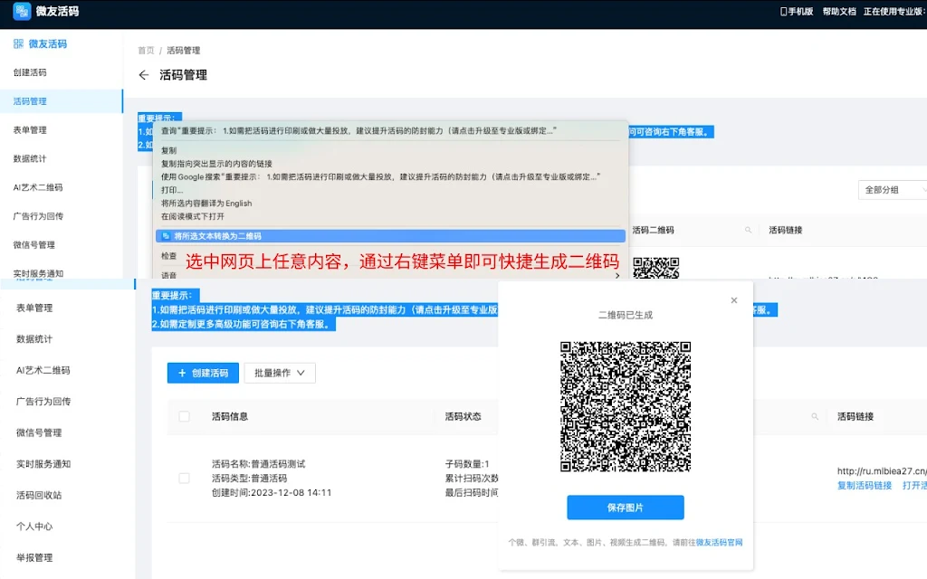Open 个人中心 in sidebar
This screenshot has width=927, height=579.
click(x=34, y=527)
